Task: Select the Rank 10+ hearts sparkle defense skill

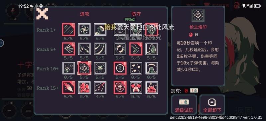Action: point(136,68)
